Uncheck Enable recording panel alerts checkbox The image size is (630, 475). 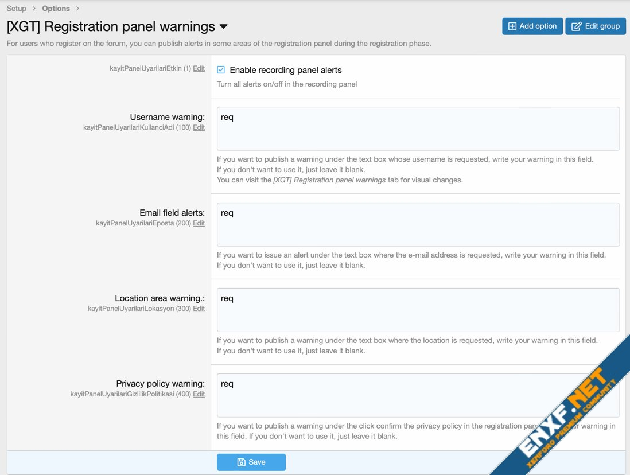point(221,70)
